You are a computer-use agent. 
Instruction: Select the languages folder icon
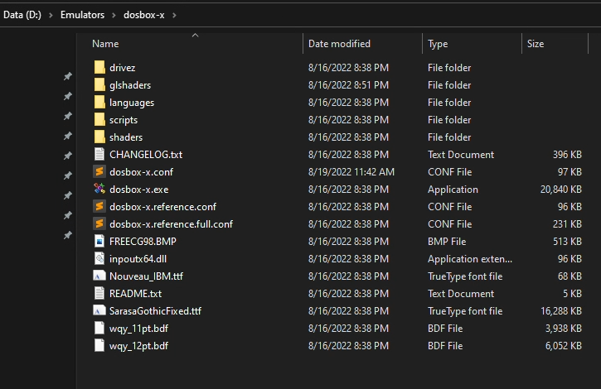click(99, 103)
